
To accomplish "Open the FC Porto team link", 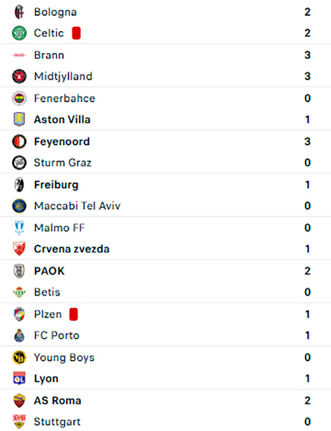I will (56, 335).
